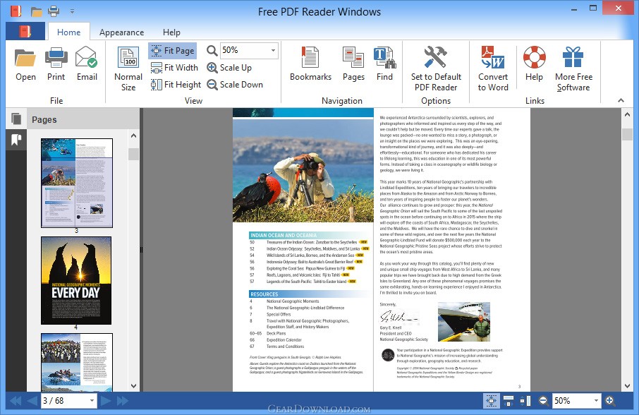Image resolution: width=639 pixels, height=415 pixels.
Task: Toggle status bar Fit Height button
Action: tap(525, 401)
